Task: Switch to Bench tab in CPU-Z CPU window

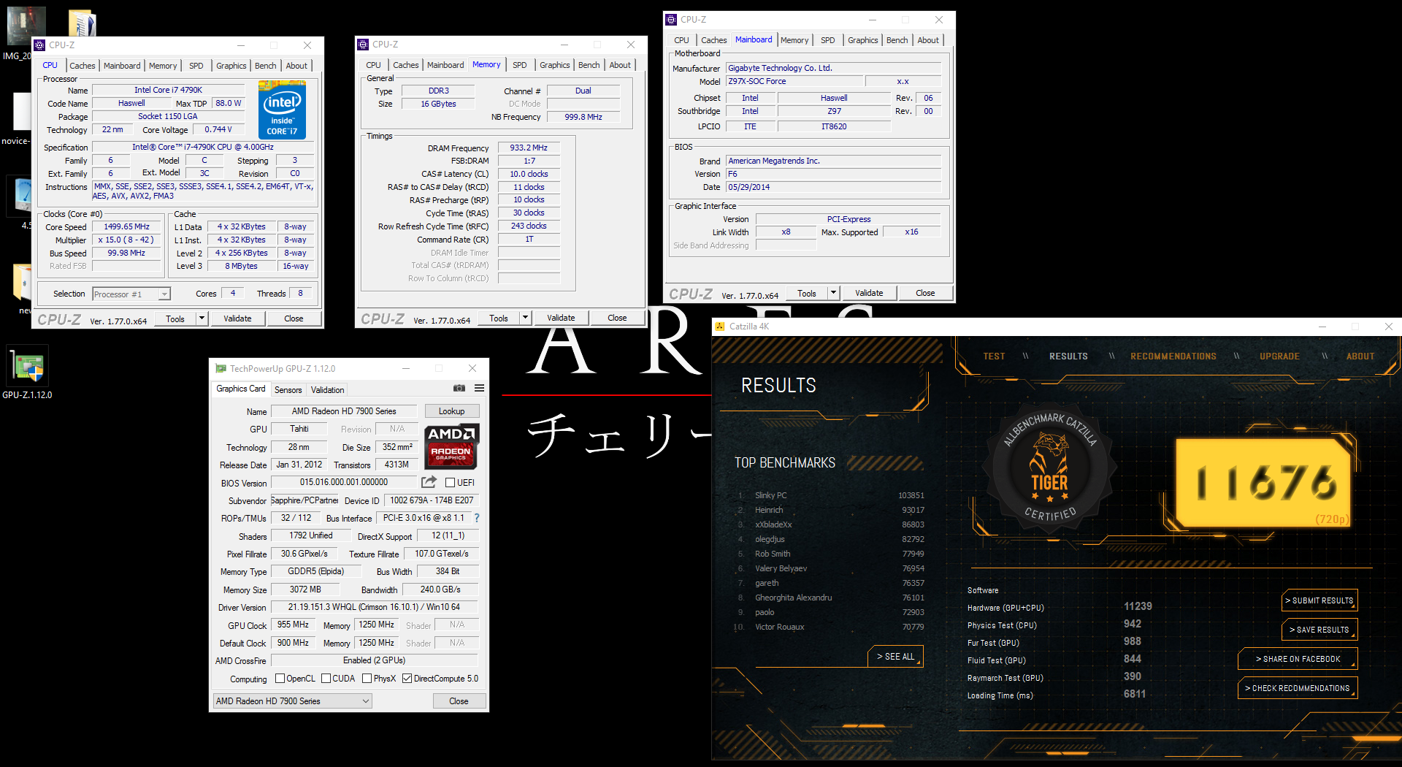Action: 266,66
